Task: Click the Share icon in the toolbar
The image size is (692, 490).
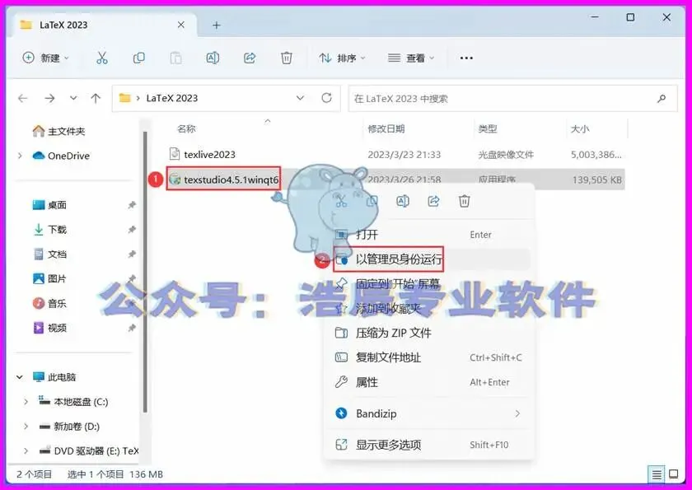Action: click(250, 58)
